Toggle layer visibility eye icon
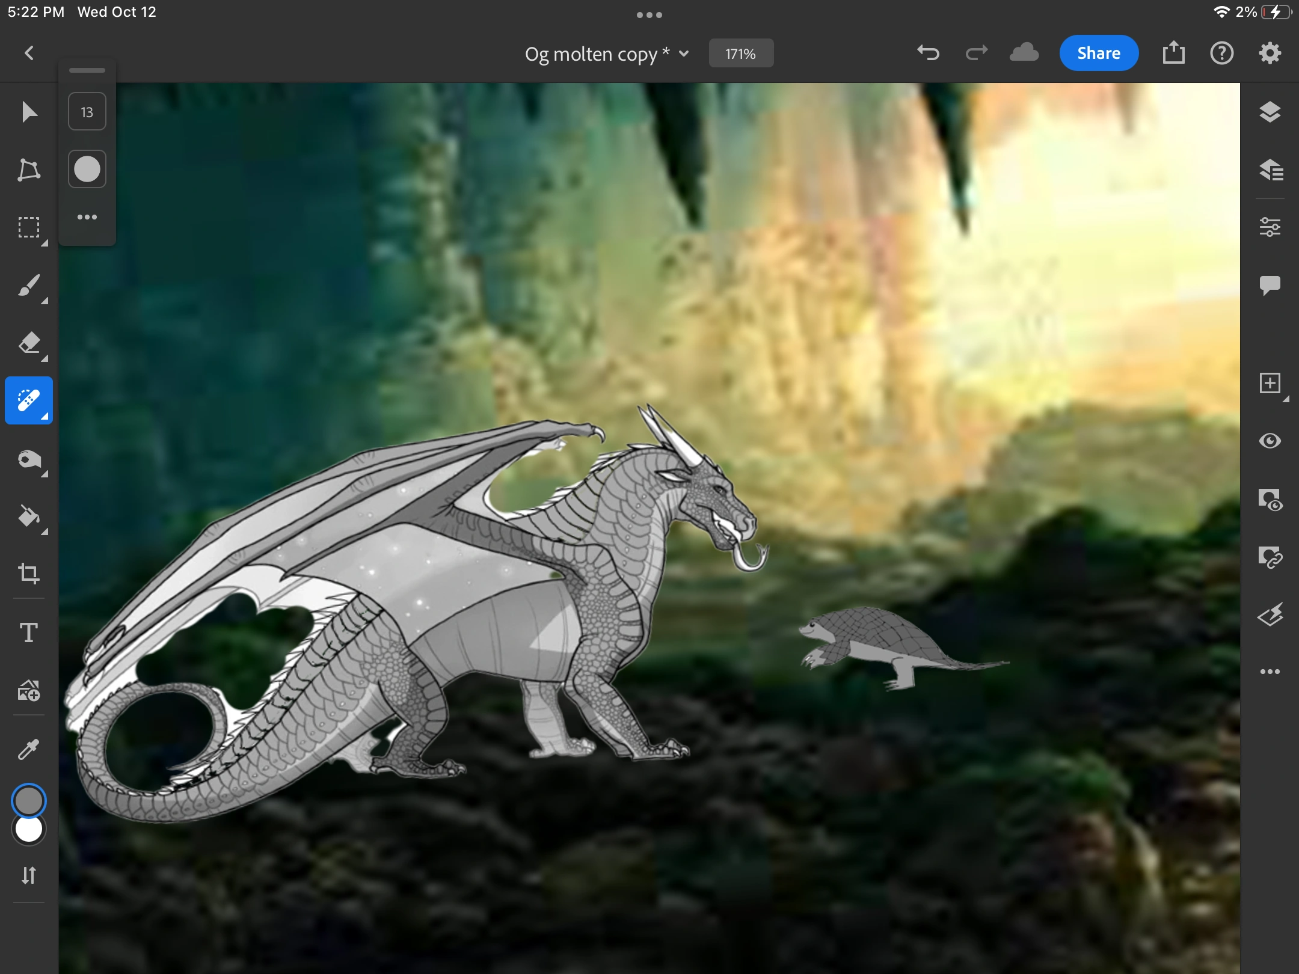This screenshot has height=974, width=1299. tap(1270, 441)
